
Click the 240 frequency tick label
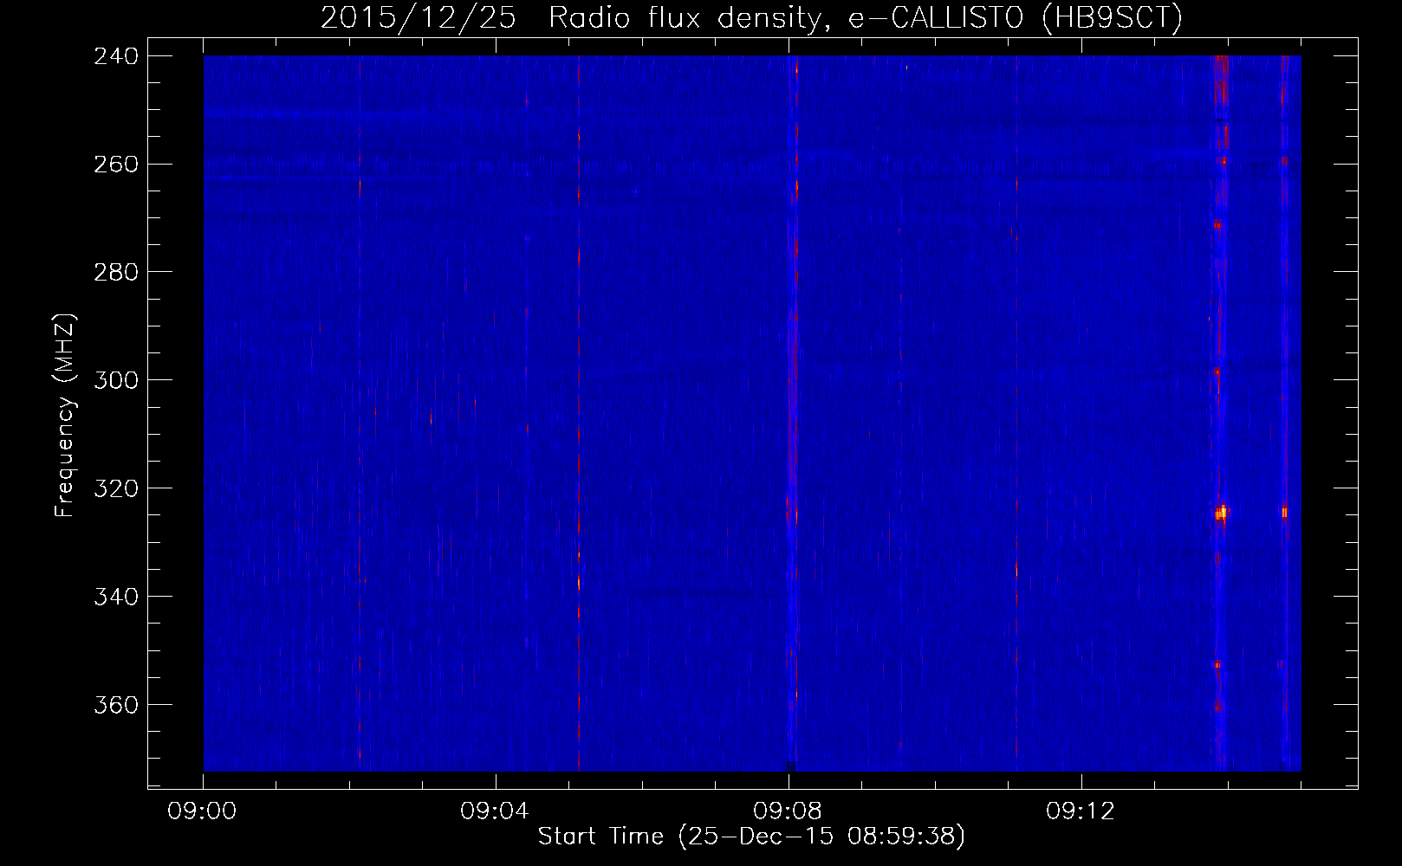click(x=115, y=56)
